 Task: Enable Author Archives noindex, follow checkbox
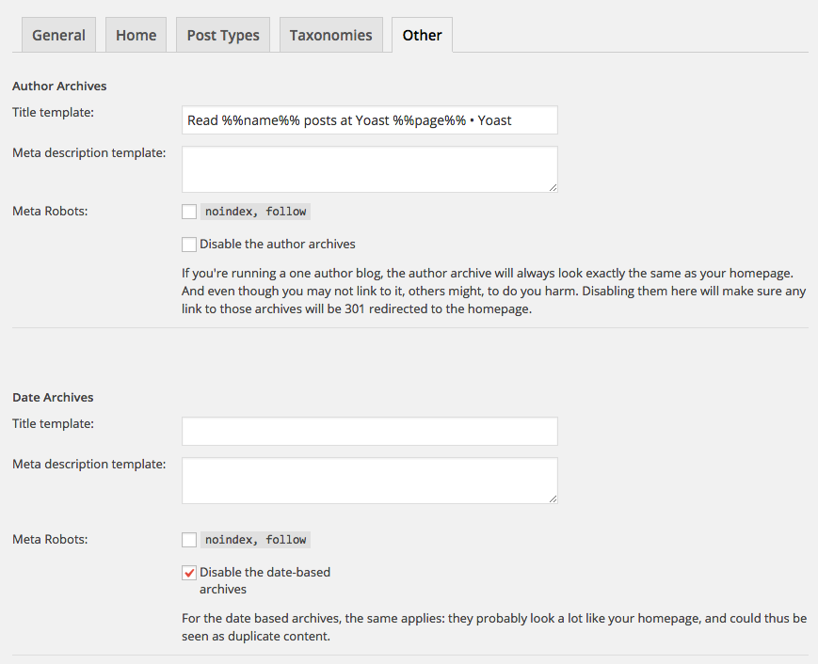click(189, 212)
